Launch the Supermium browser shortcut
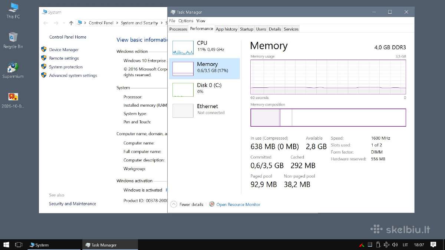 tap(13, 70)
